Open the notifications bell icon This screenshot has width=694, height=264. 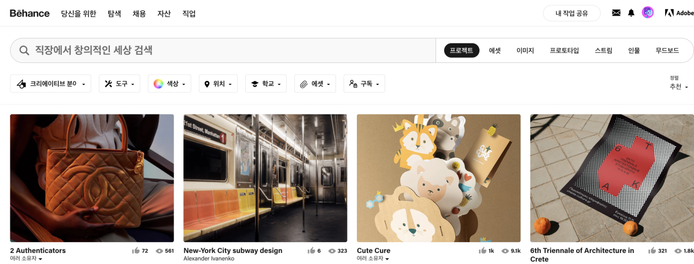pos(631,13)
